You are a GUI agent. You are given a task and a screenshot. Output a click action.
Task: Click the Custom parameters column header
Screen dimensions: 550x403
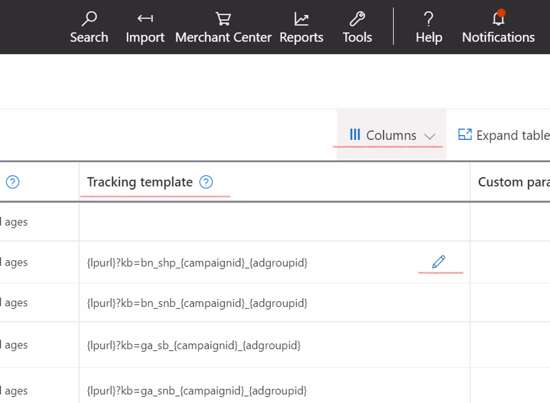click(513, 182)
